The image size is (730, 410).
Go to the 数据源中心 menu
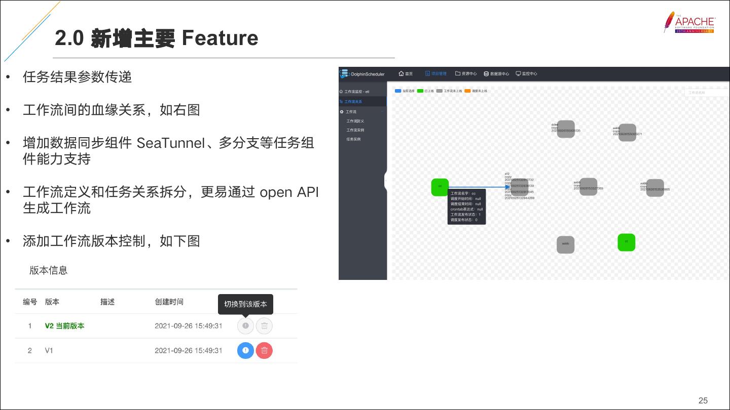click(496, 74)
